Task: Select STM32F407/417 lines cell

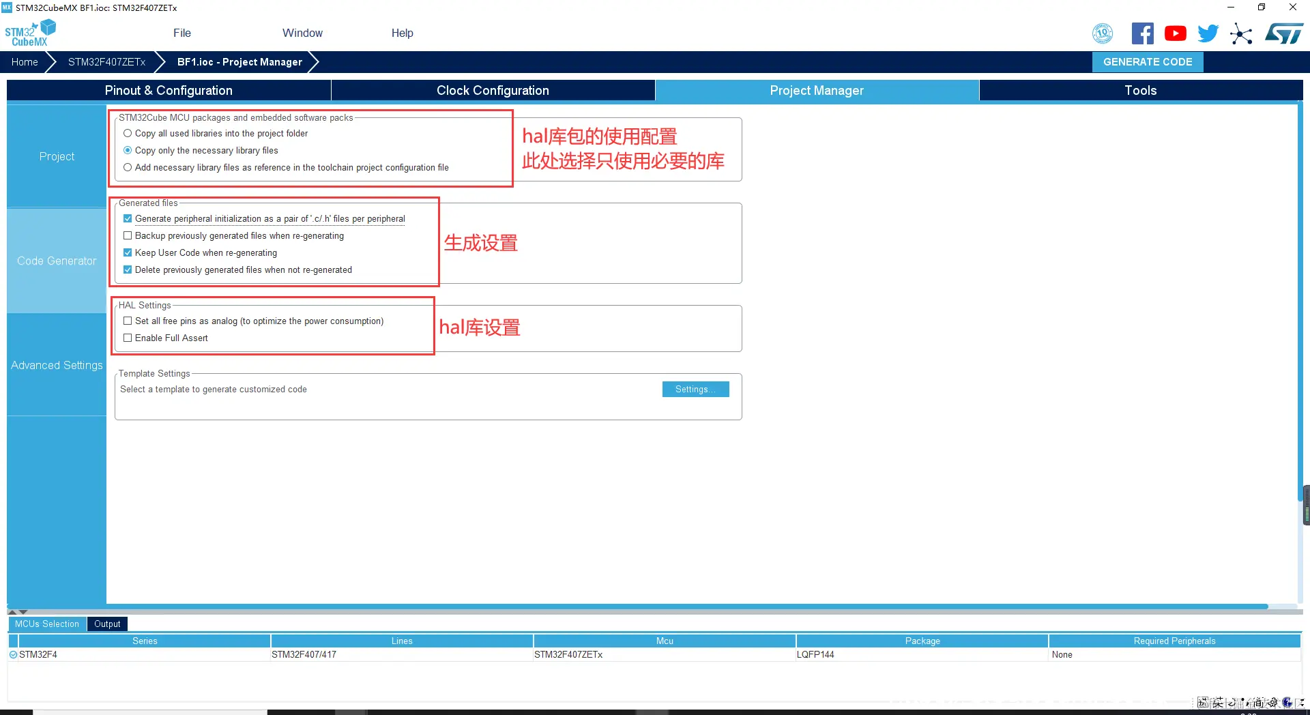Action: 402,654
